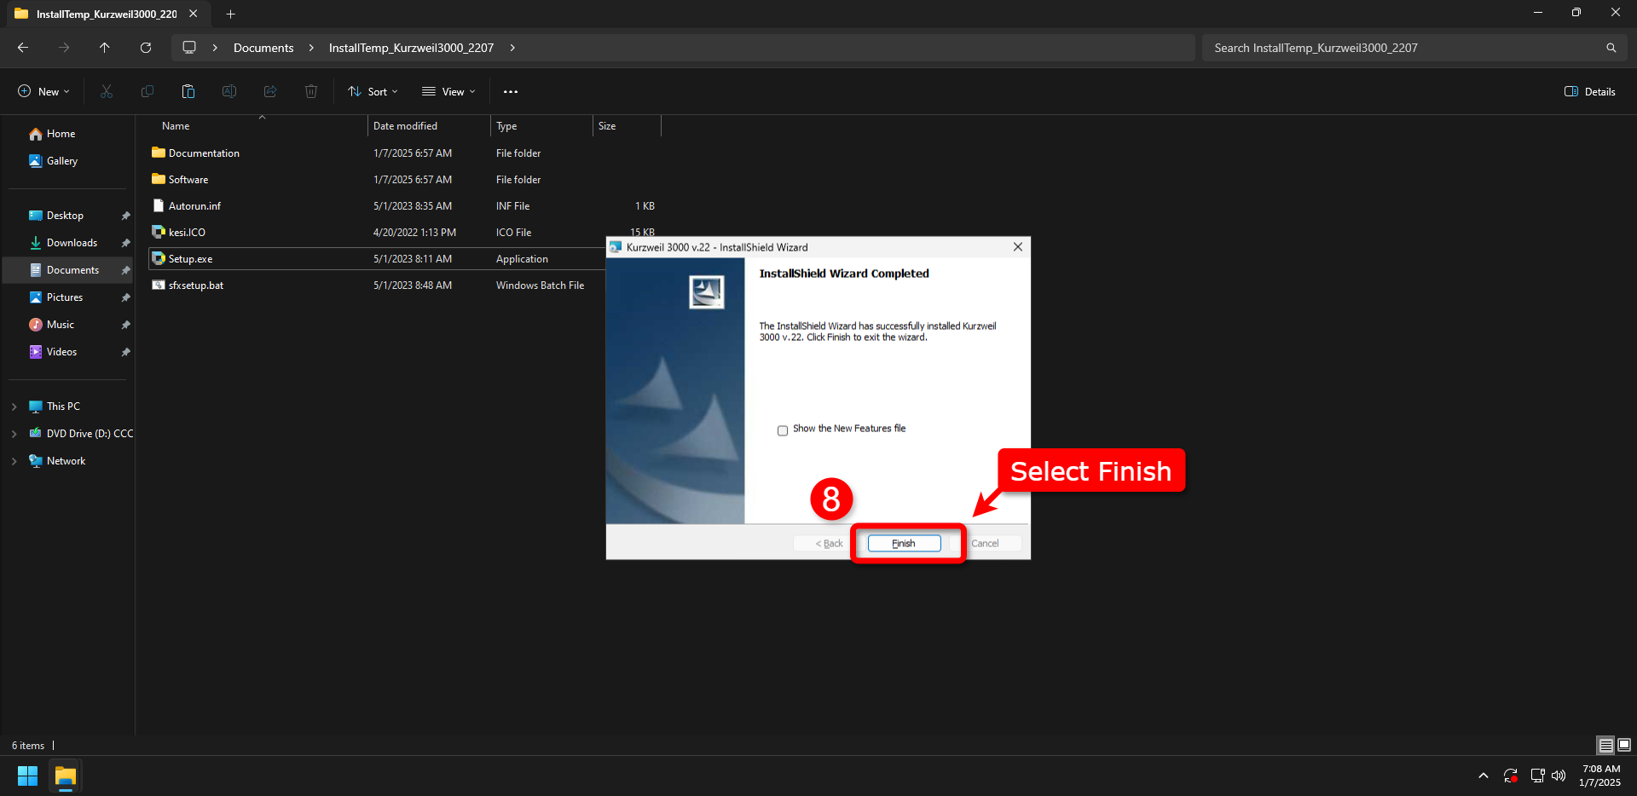The image size is (1637, 796).
Task: Click the Finish button in the wizard
Action: pyautogui.click(x=904, y=543)
